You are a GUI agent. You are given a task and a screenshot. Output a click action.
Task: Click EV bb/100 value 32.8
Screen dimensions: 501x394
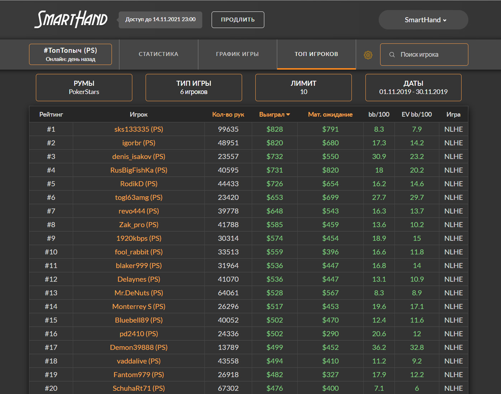coord(417,347)
